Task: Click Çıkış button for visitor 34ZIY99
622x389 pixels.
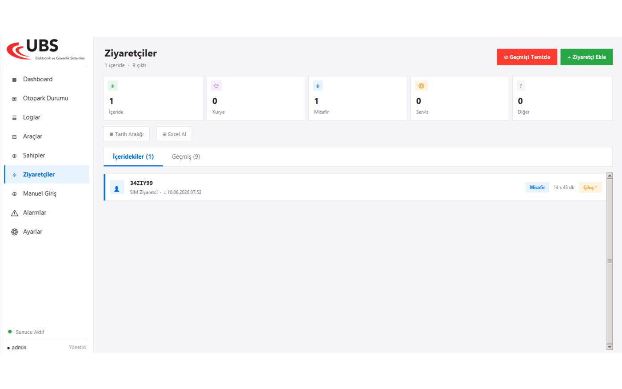Action: [x=590, y=187]
